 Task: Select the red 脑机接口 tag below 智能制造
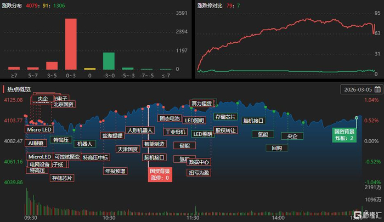154,157
